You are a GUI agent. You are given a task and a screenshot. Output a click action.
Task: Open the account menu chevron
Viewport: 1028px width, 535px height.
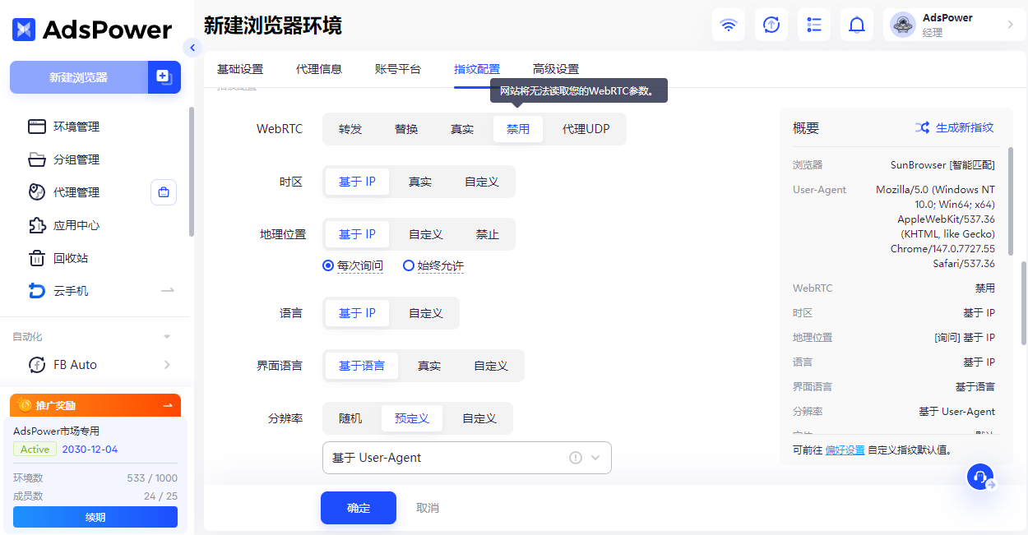click(x=1011, y=25)
